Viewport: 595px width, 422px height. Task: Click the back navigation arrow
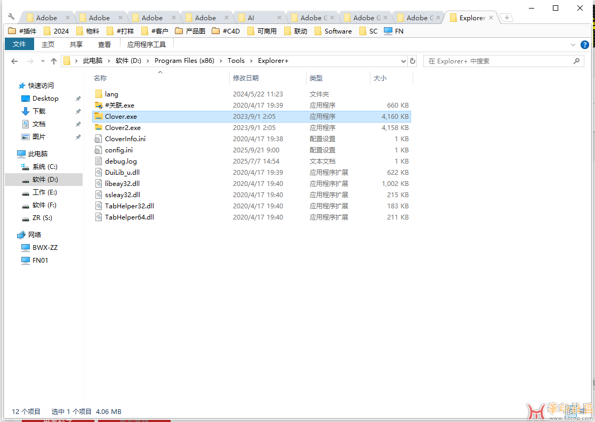(14, 61)
